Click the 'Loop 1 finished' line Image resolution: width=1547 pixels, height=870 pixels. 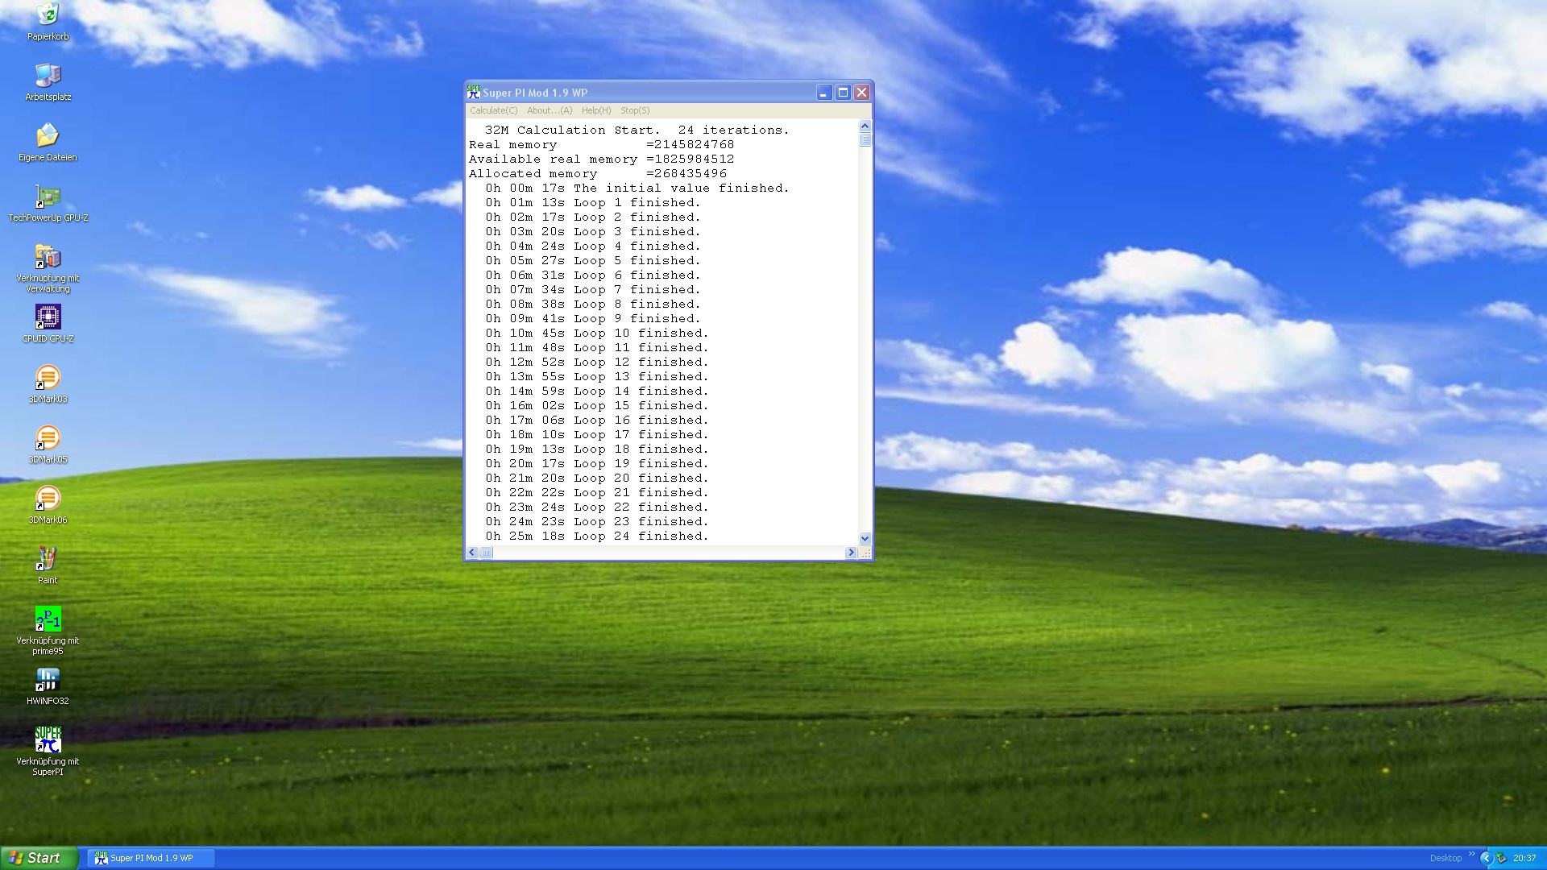click(x=593, y=202)
